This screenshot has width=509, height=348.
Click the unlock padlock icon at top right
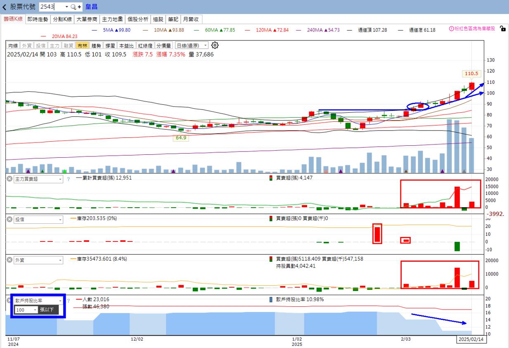click(502, 29)
